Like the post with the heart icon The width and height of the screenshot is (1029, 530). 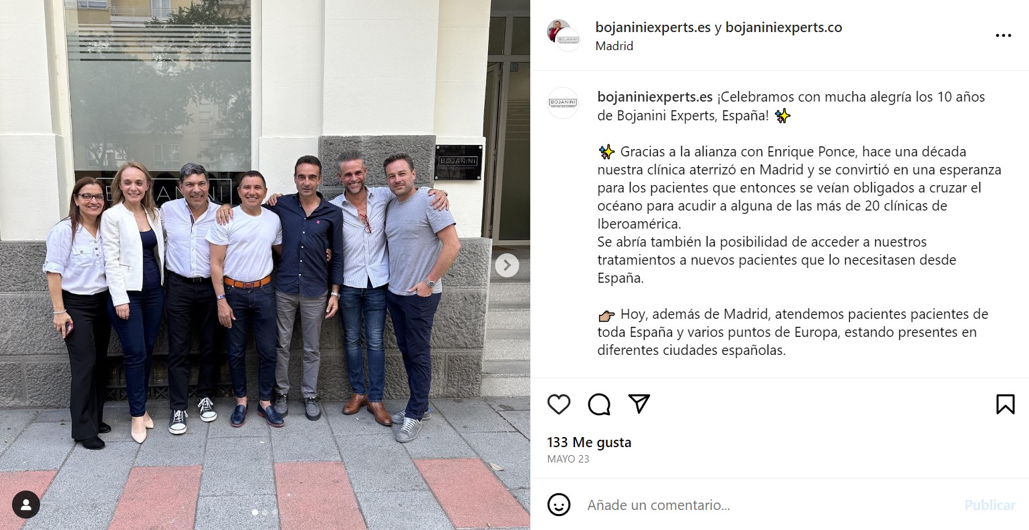(559, 404)
